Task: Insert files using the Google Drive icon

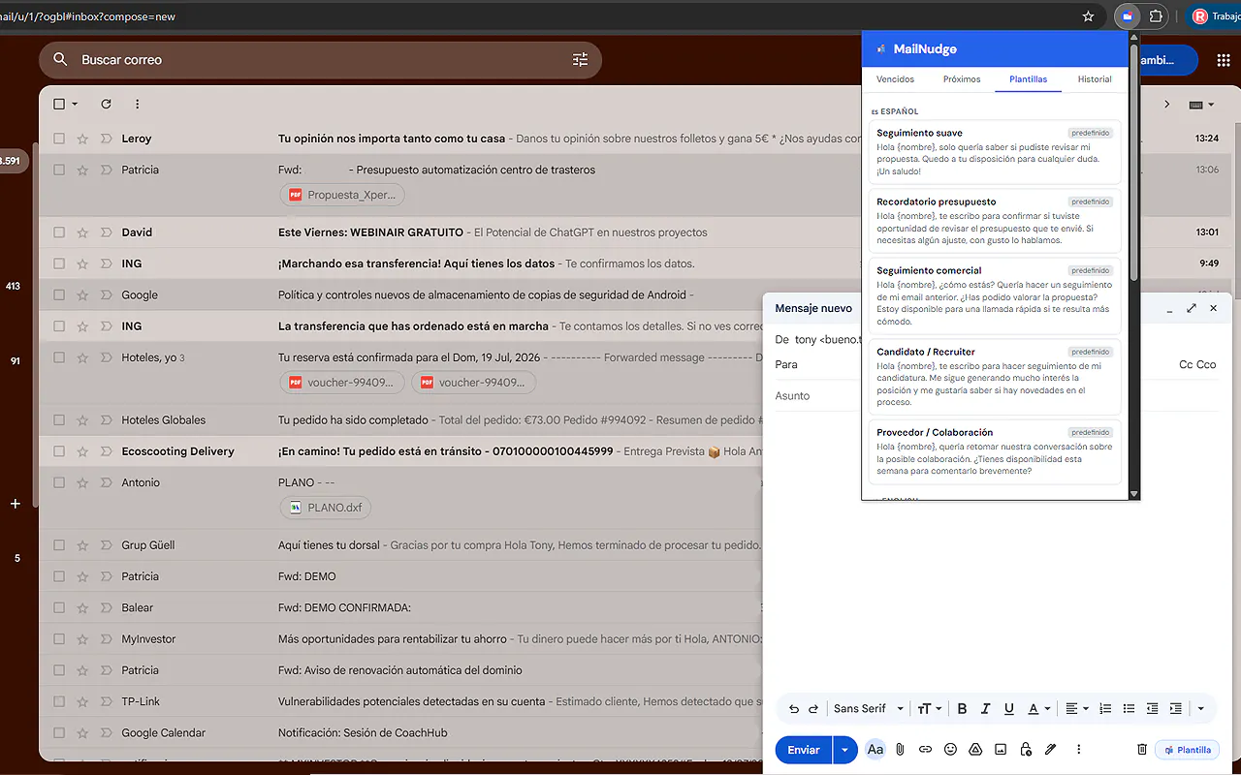Action: tap(975, 750)
